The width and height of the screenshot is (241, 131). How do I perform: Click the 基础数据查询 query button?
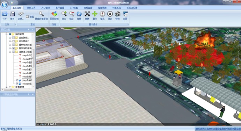(41, 16)
